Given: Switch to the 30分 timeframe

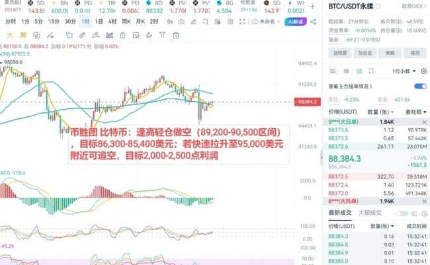Looking at the screenshot, I should [70, 21].
